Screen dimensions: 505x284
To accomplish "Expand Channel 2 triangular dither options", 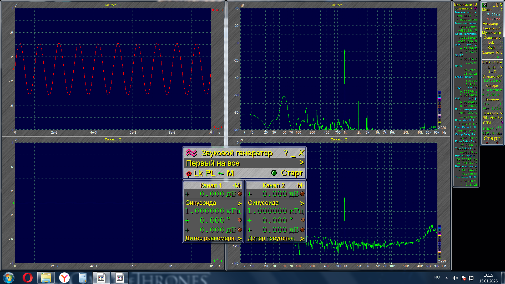I will (x=302, y=238).
